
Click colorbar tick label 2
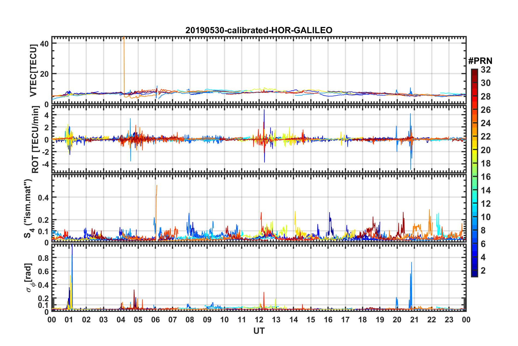[x=483, y=270]
